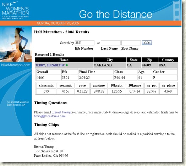This screenshot has height=166, width=186.
Task: Open the Eternal Timing link
Action: [61, 112]
